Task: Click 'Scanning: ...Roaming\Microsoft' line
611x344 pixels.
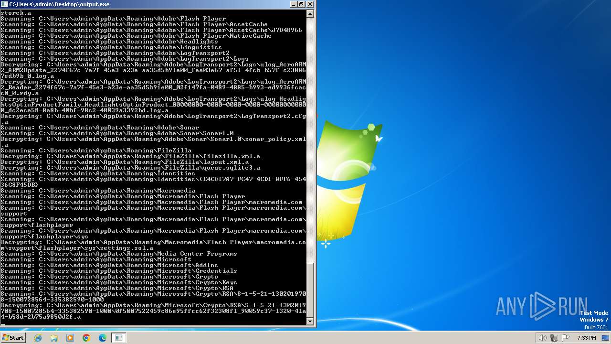Action: 96,259
